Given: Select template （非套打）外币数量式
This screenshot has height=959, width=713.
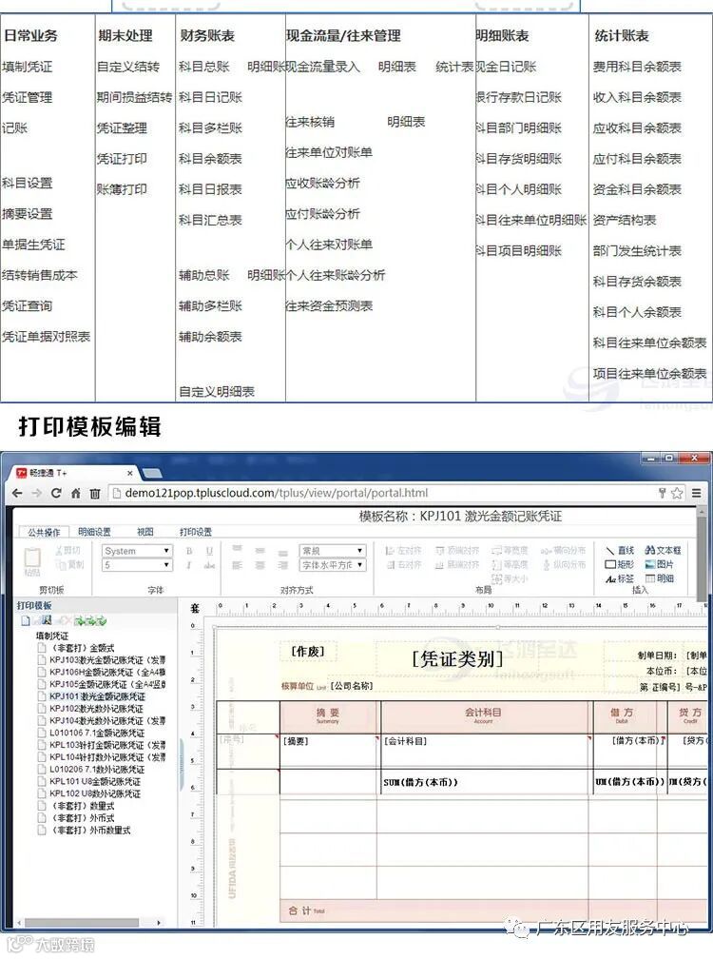Looking at the screenshot, I should (x=89, y=830).
